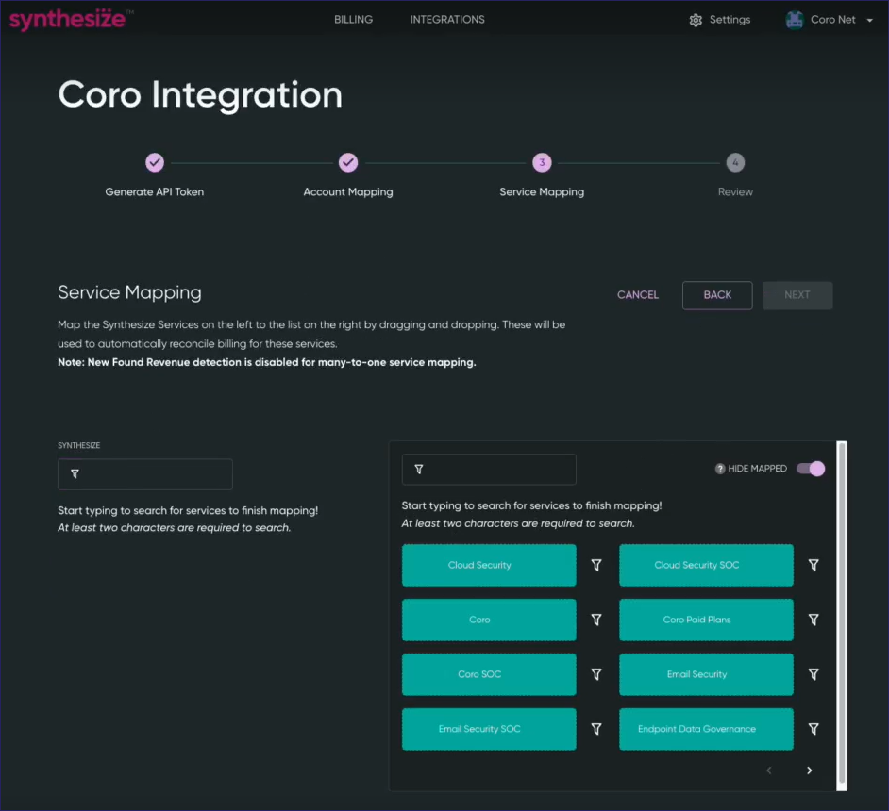This screenshot has width=889, height=811.
Task: Click the filter icon next to Coro SOC
Action: [x=596, y=674]
